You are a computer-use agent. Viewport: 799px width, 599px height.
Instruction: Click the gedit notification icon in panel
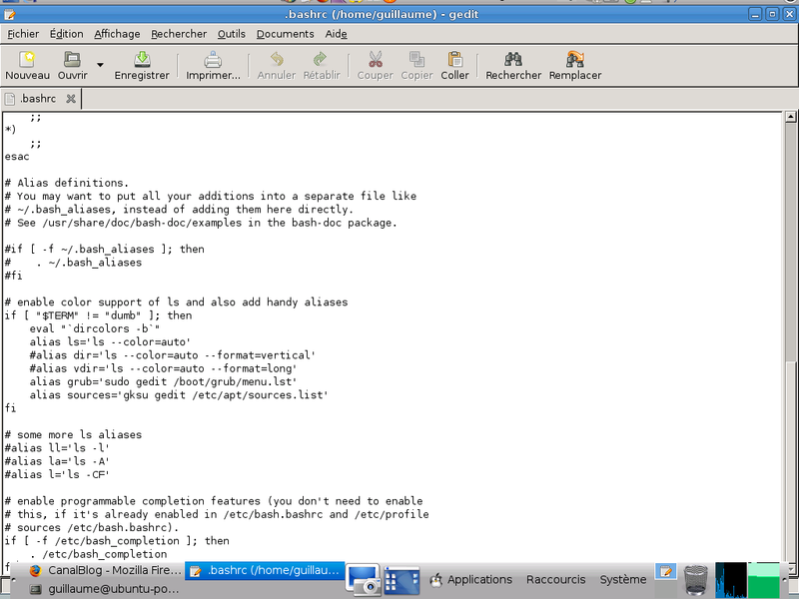665,571
